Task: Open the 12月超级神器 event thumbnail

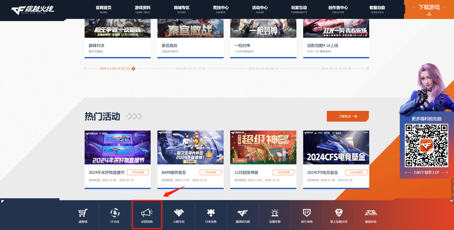Action: tap(263, 147)
